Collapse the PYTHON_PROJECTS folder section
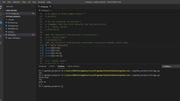The height and width of the screenshot is (101, 180). (x=5, y=17)
